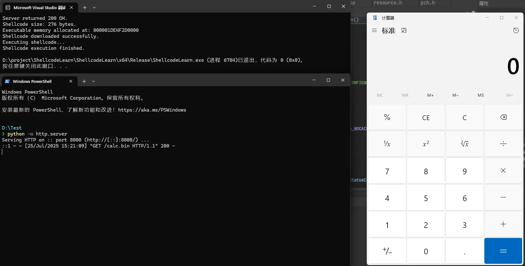Click the equals key in Calculator
Image resolution: width=525 pixels, height=266 pixels.
point(503,251)
